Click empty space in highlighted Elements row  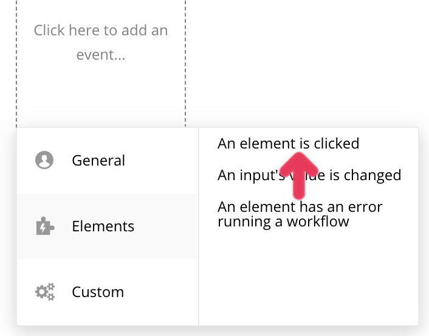164,226
